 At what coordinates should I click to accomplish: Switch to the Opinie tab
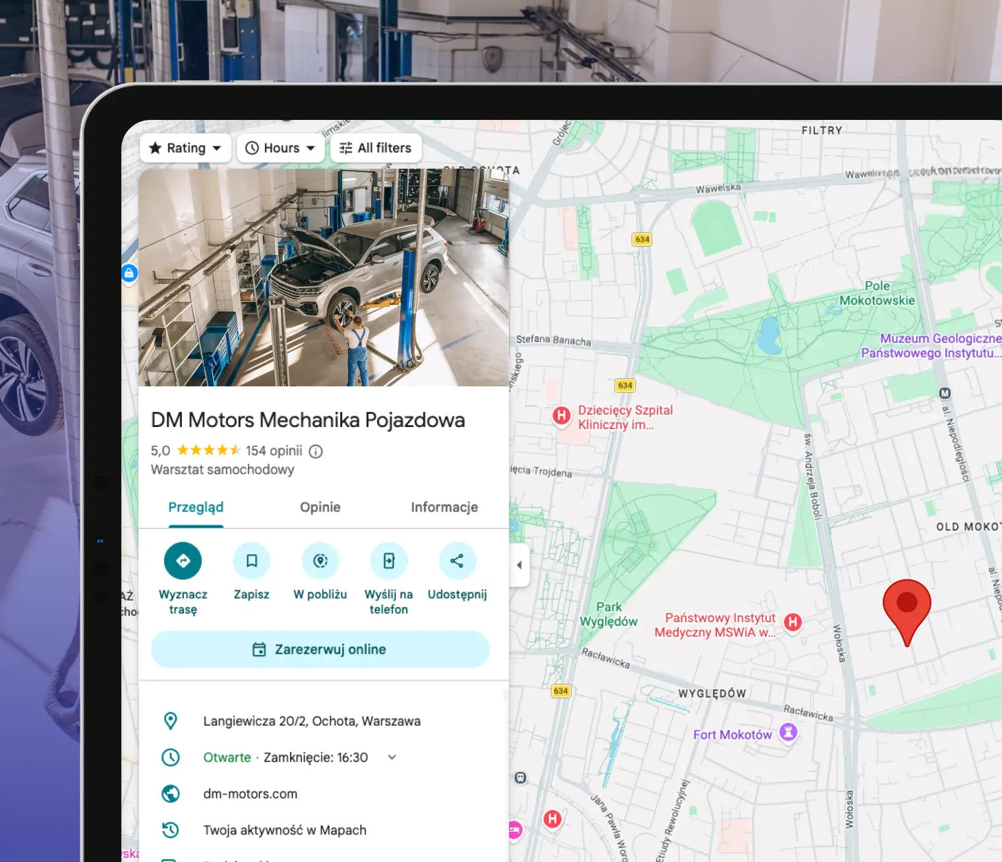point(320,507)
